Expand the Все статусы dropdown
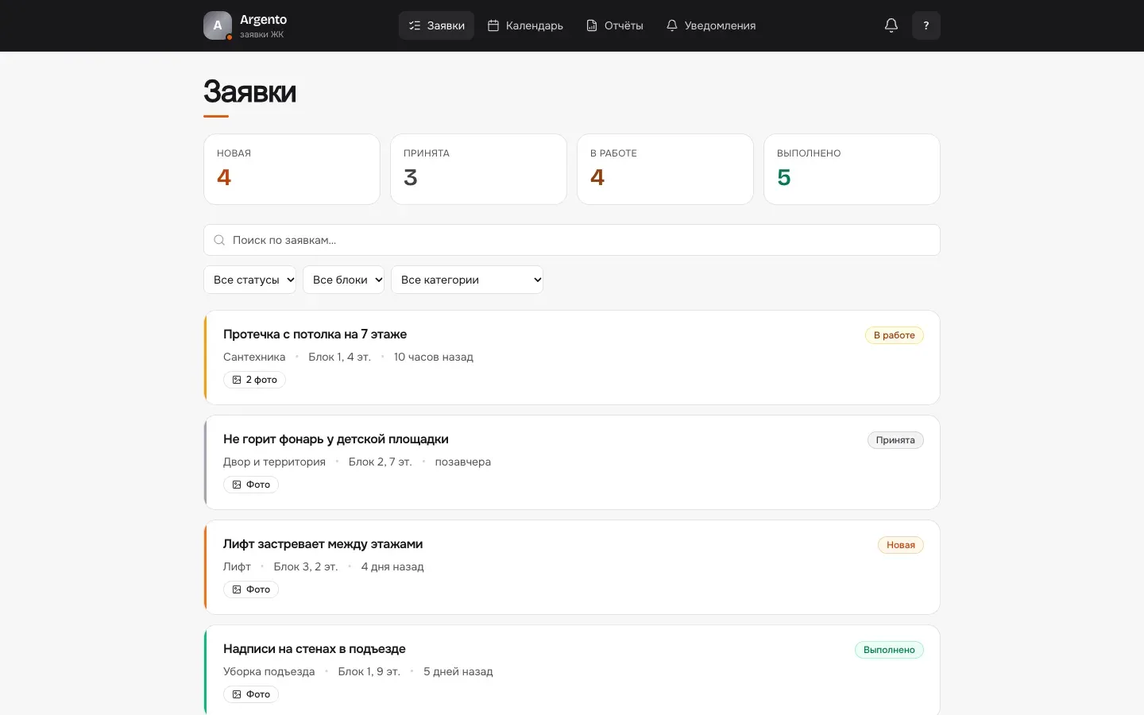The height and width of the screenshot is (715, 1144). click(x=249, y=280)
